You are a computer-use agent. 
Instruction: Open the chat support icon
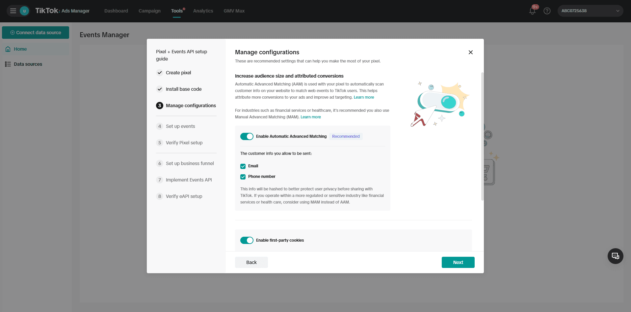[615, 256]
